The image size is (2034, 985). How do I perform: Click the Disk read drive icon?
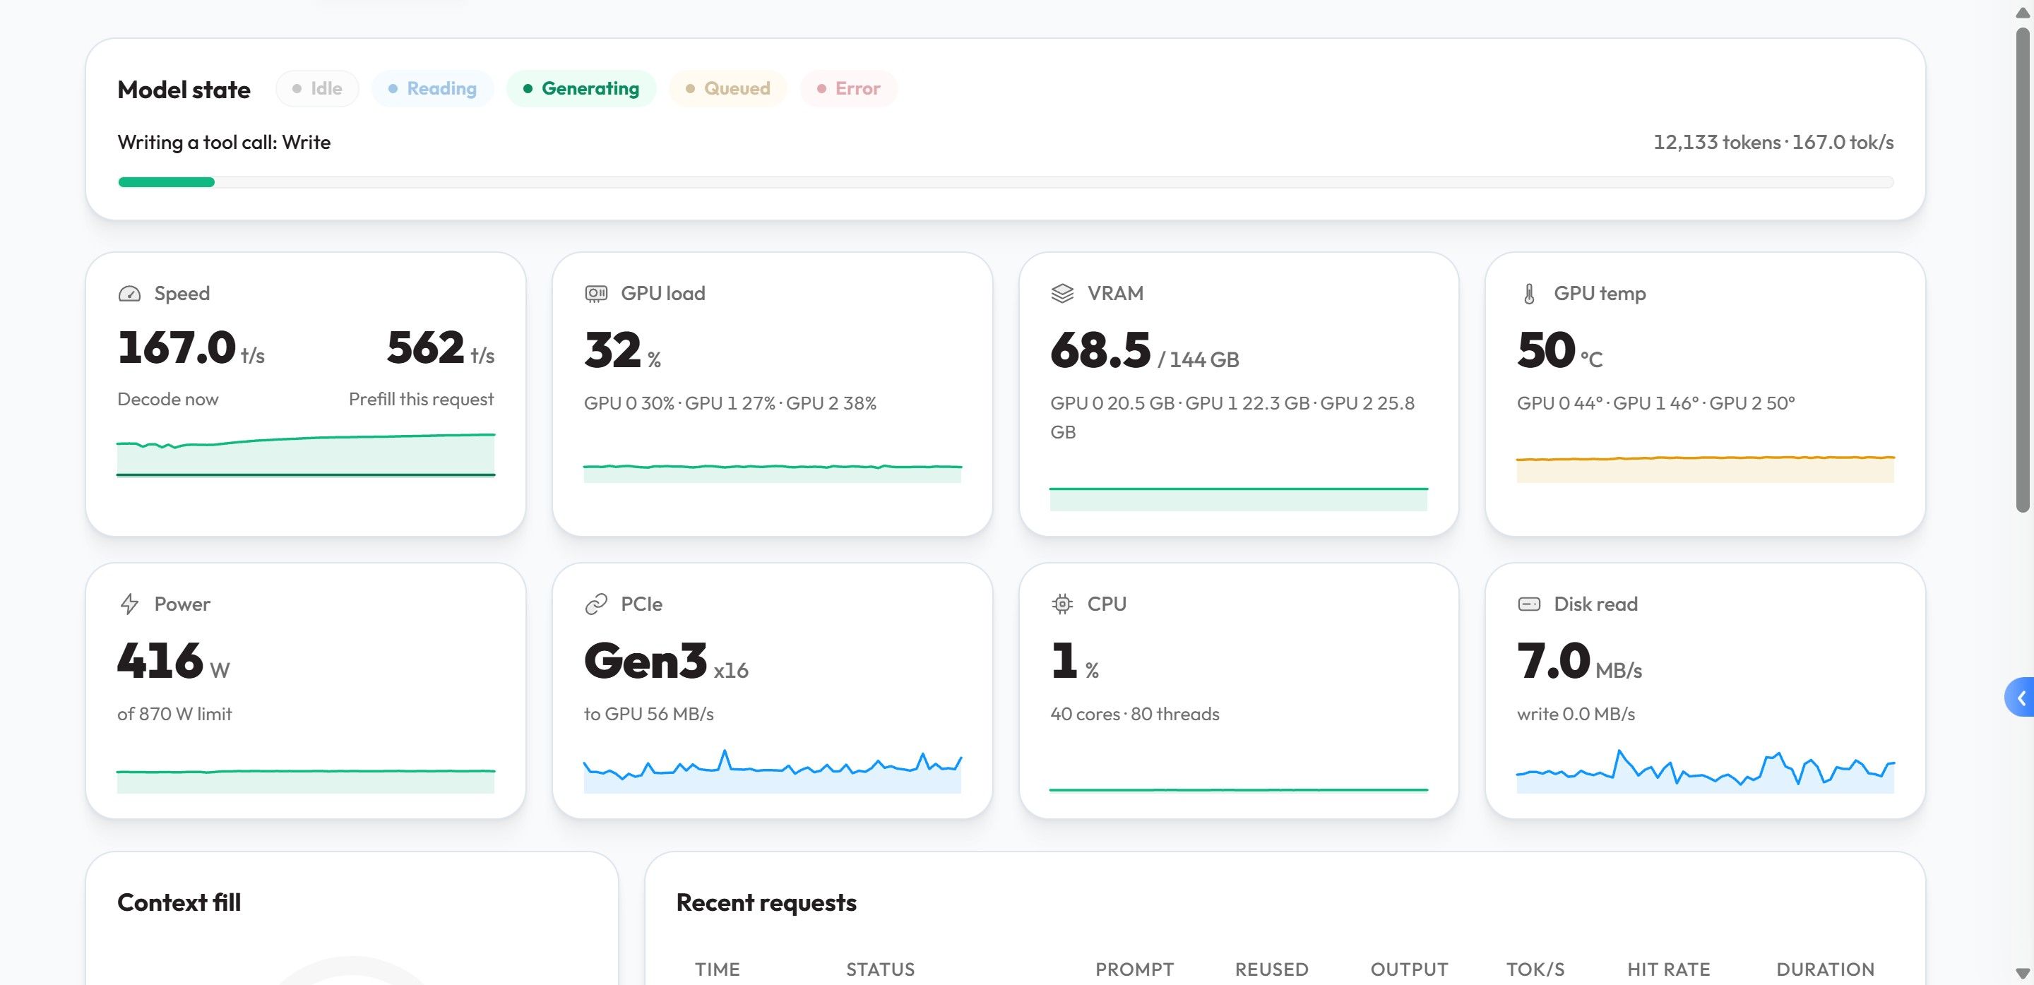(x=1528, y=604)
